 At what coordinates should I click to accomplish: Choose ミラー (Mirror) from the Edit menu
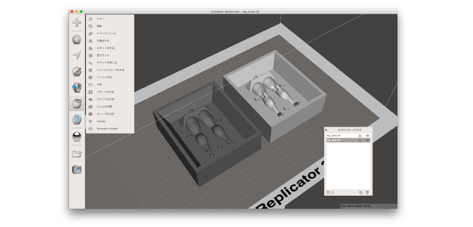point(110,19)
